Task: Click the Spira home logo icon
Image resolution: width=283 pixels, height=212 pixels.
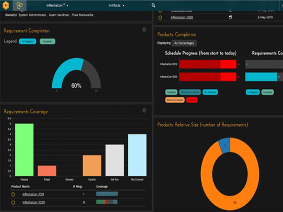Action: pos(6,5)
